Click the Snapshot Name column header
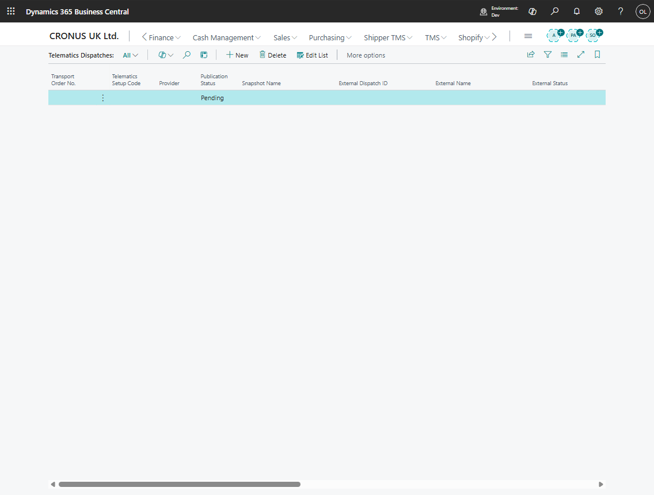 [x=261, y=83]
